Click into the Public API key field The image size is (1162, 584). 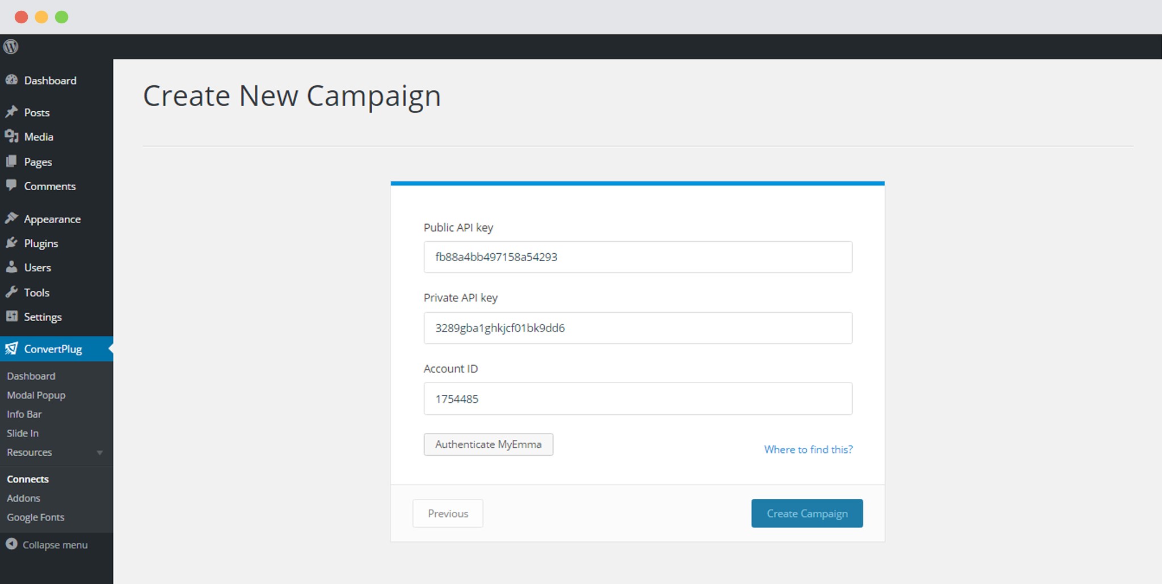coord(638,257)
